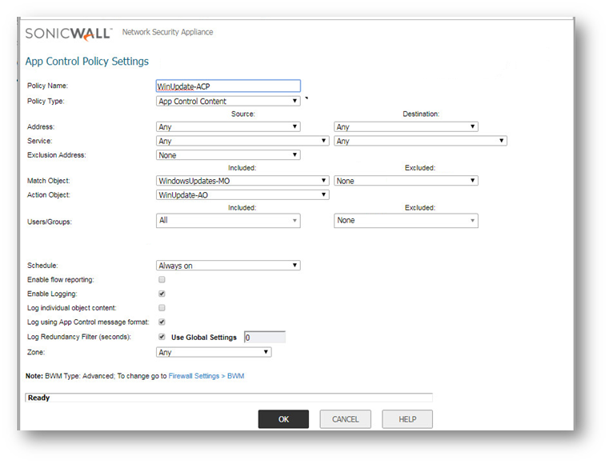Open the Exclusion Address dropdown
The image size is (609, 464).
point(228,155)
